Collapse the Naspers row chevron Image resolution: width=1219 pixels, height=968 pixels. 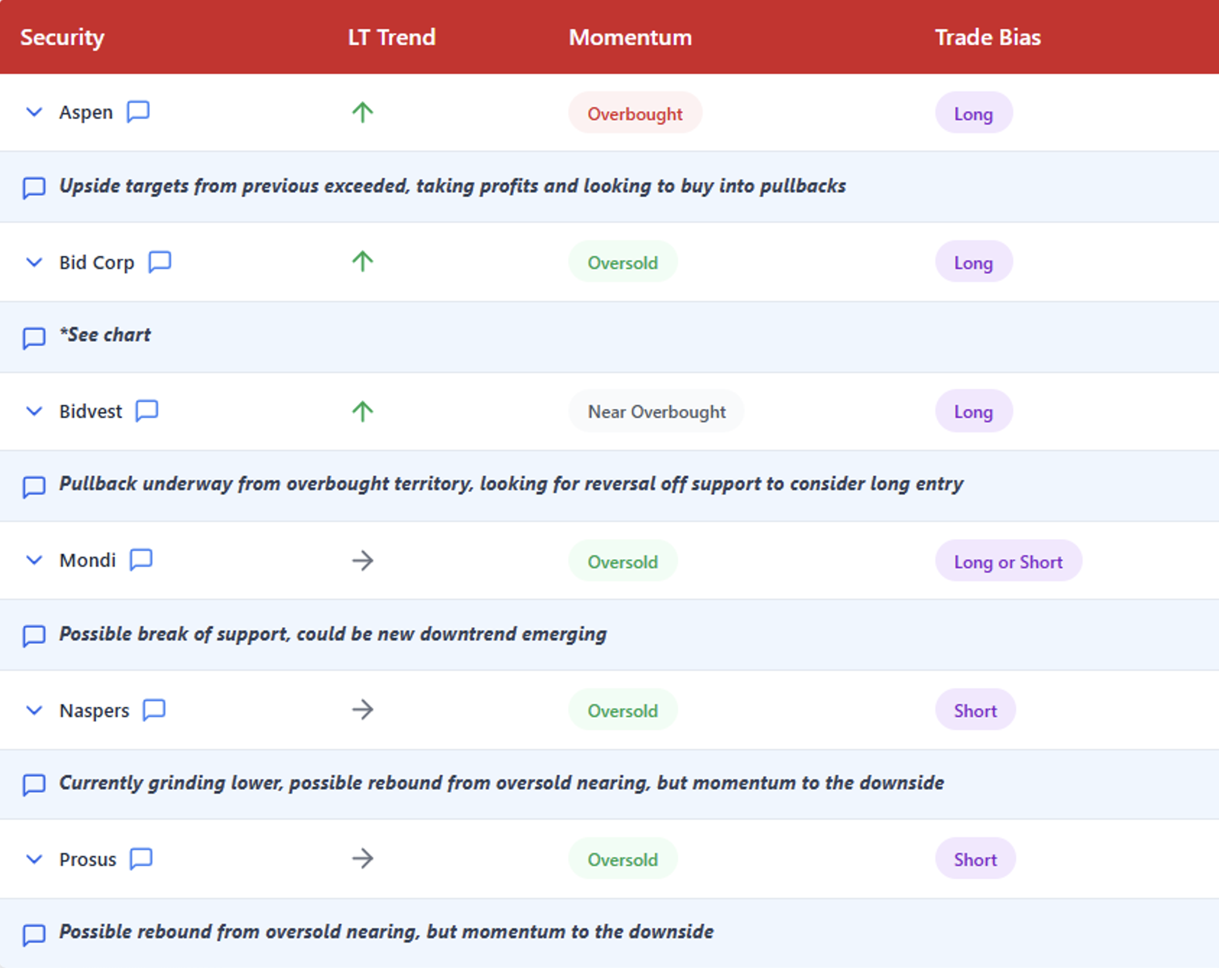tap(35, 710)
